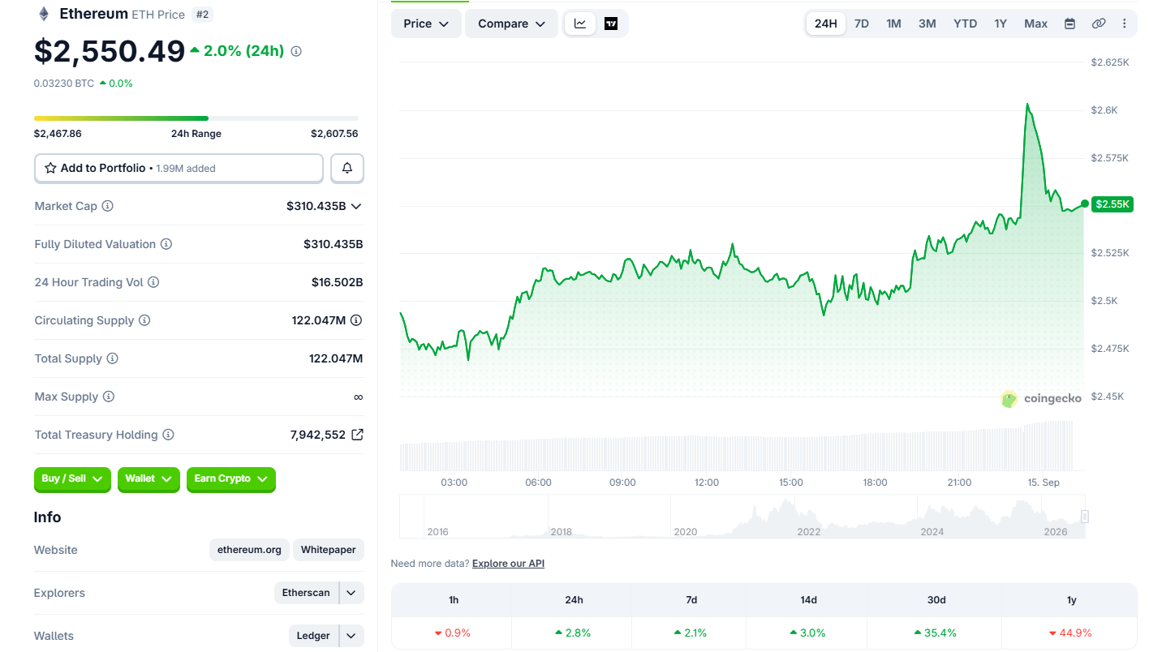Image resolution: width=1149 pixels, height=652 pixels.
Task: Click the notification bell alert button
Action: point(347,168)
